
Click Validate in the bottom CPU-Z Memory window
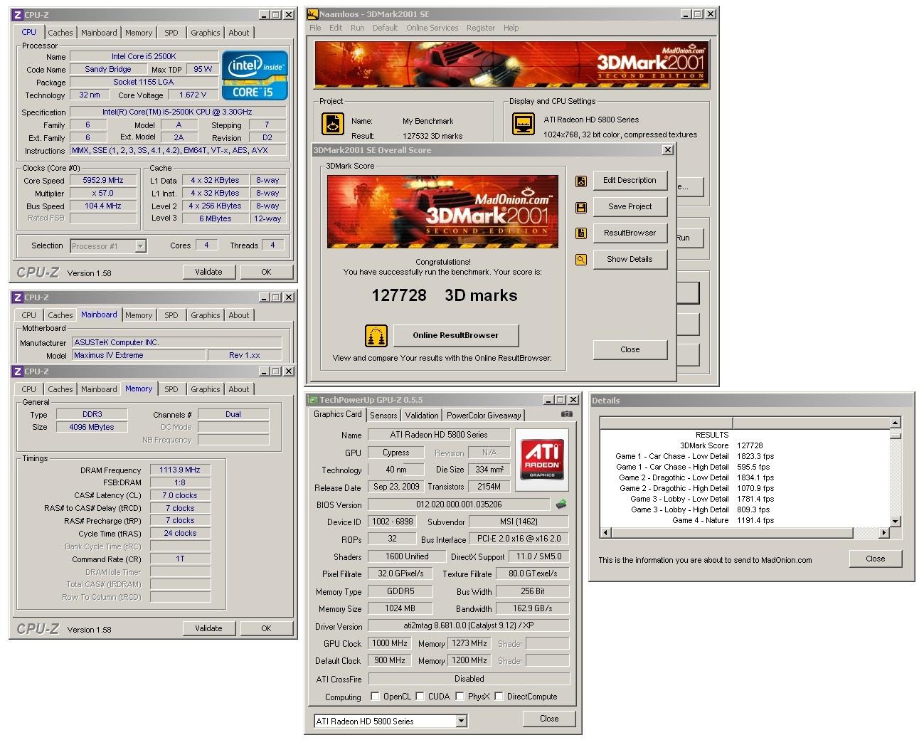coord(208,629)
